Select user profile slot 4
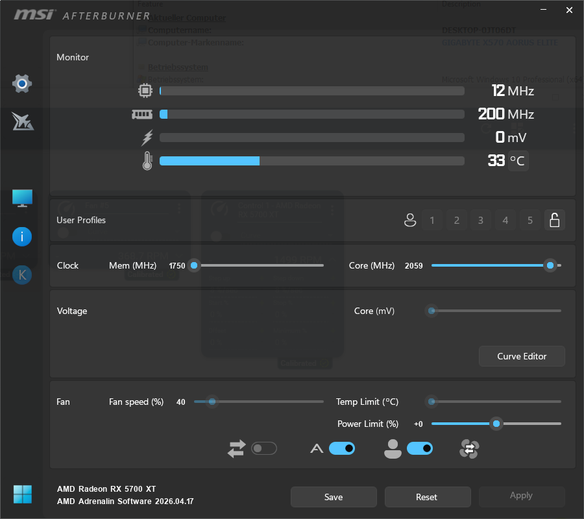584x519 pixels. pos(505,220)
